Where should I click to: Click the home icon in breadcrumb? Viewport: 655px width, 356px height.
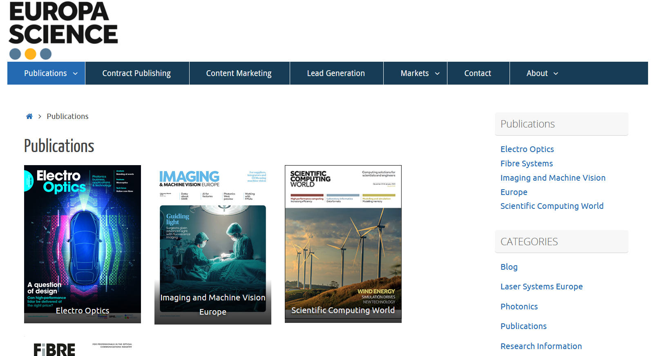click(x=29, y=116)
